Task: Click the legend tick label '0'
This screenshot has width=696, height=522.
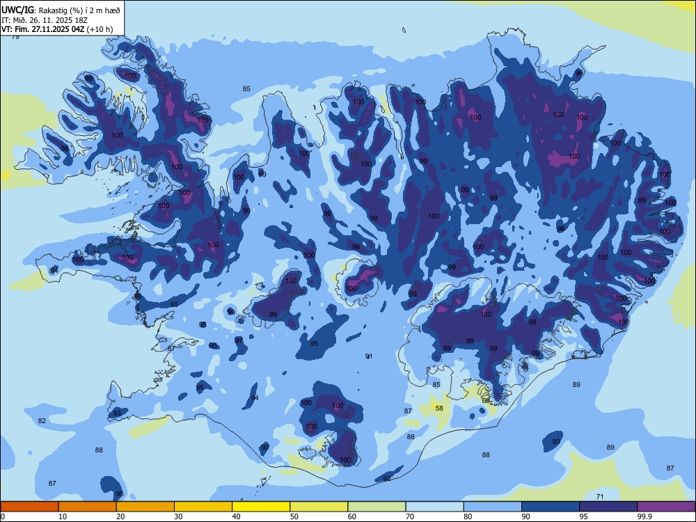Action: [3, 516]
